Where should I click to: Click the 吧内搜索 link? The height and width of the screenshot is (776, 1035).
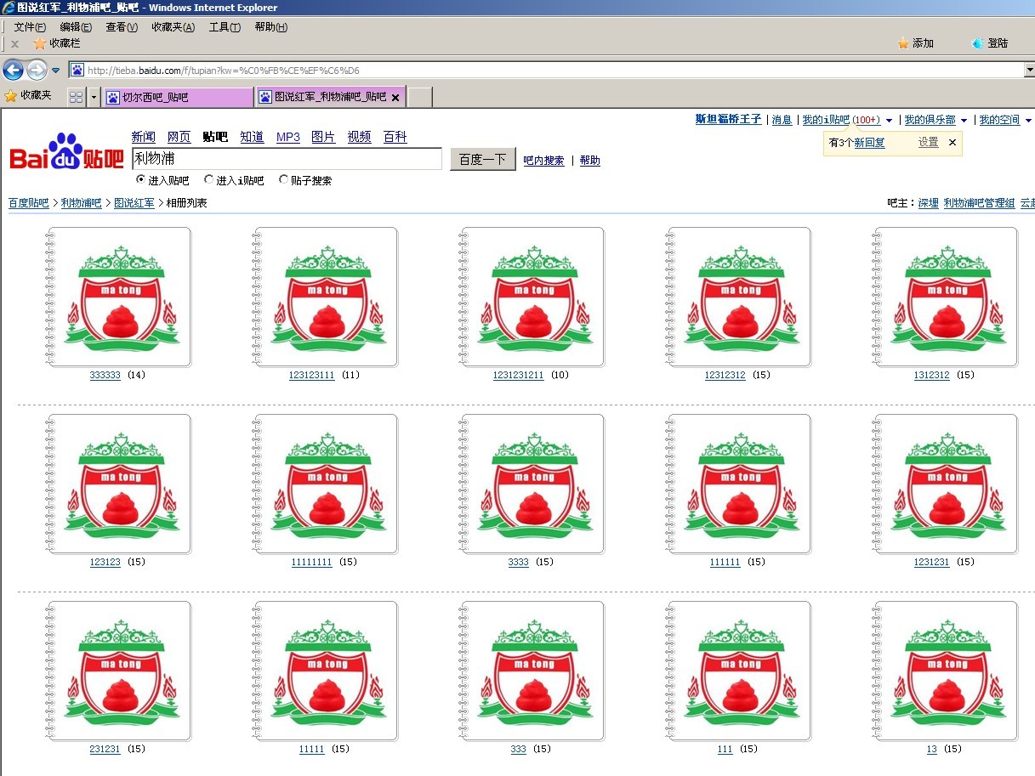(x=543, y=161)
